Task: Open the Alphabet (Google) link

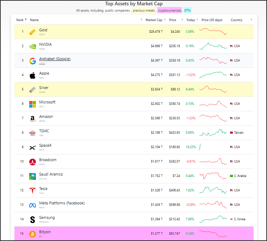Action: pyautogui.click(x=55, y=59)
